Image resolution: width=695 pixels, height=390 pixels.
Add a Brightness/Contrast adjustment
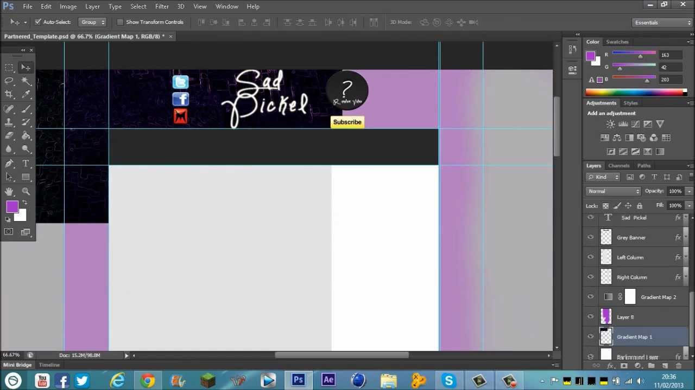(611, 124)
